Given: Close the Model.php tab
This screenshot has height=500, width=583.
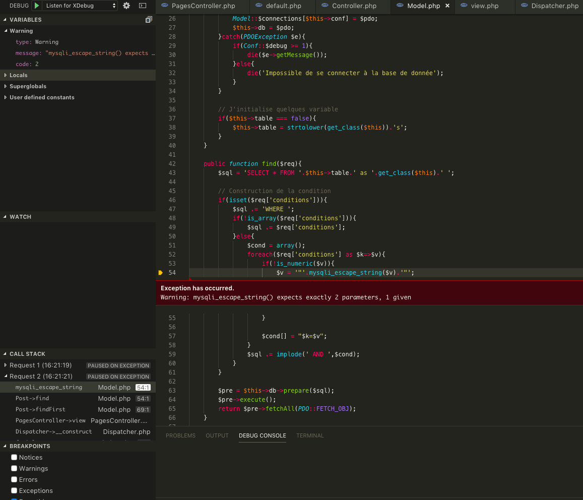Looking at the screenshot, I should click(447, 6).
